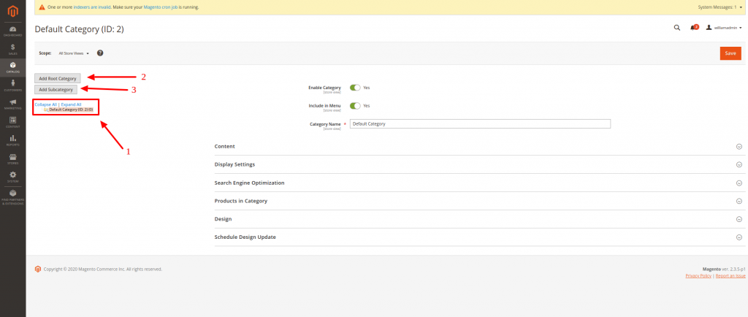Open the notifications bell icon
The height and width of the screenshot is (317, 748).
click(x=694, y=28)
